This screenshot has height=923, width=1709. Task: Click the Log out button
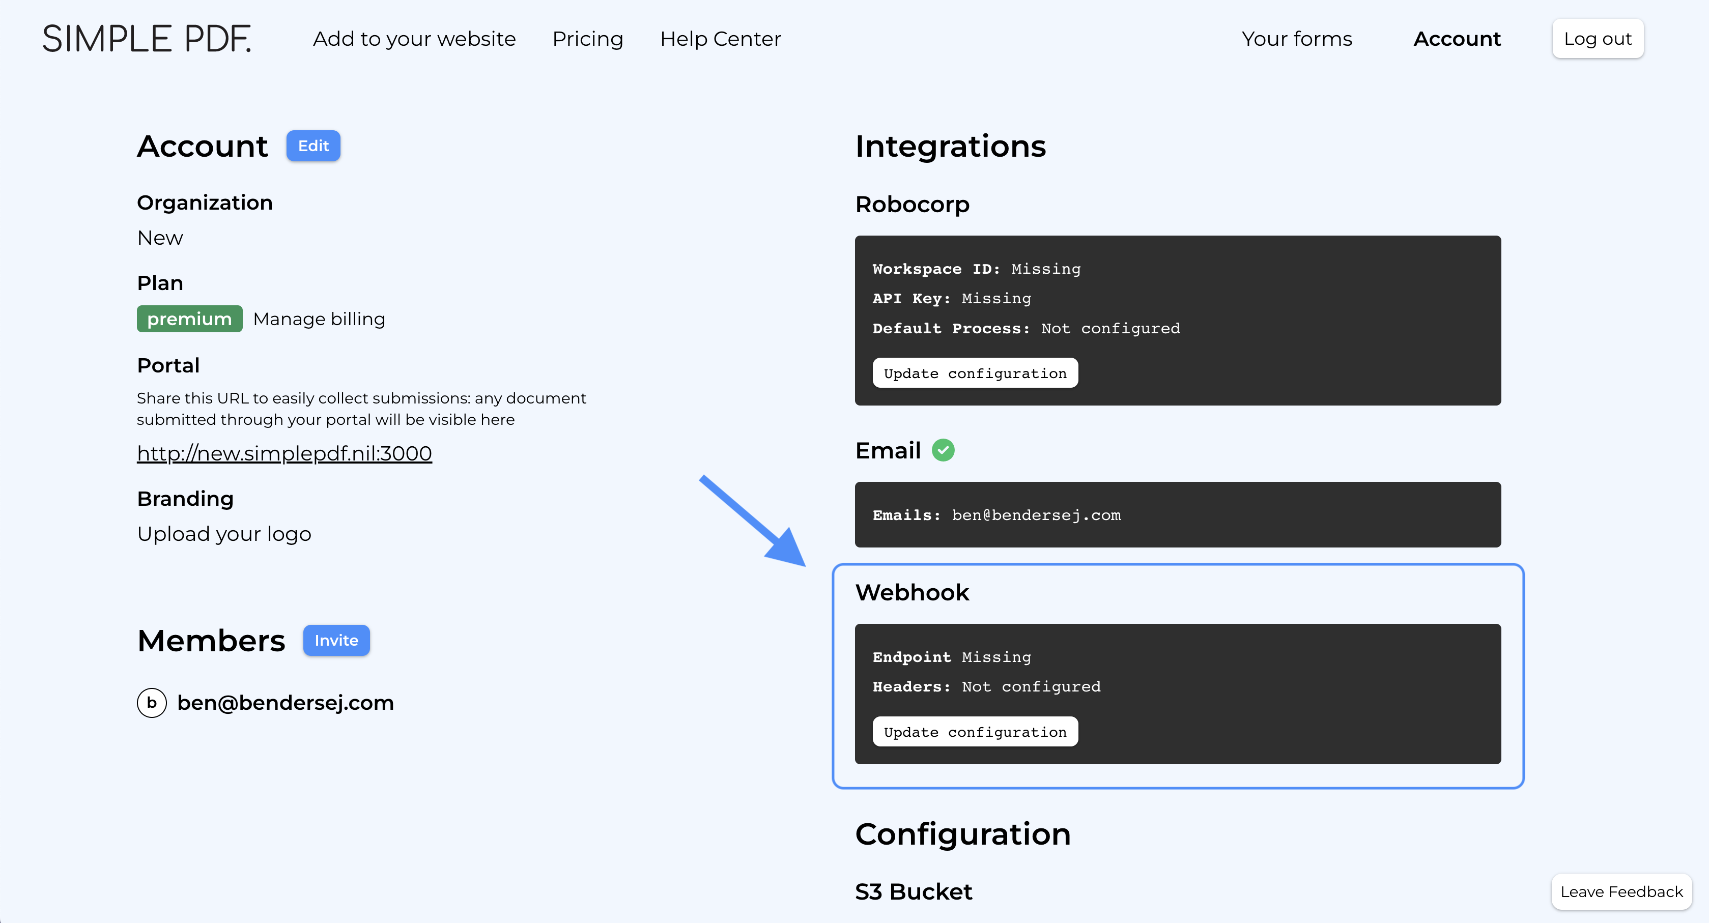click(x=1598, y=38)
